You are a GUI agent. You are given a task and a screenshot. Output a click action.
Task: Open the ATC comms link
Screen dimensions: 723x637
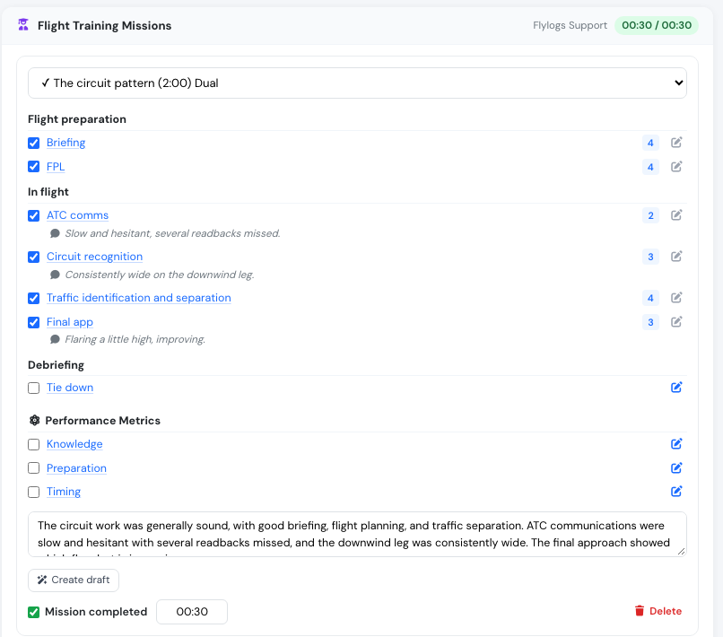pos(77,215)
